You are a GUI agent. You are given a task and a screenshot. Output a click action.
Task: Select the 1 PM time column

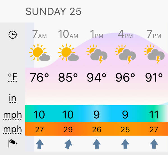pyautogui.click(x=97, y=34)
